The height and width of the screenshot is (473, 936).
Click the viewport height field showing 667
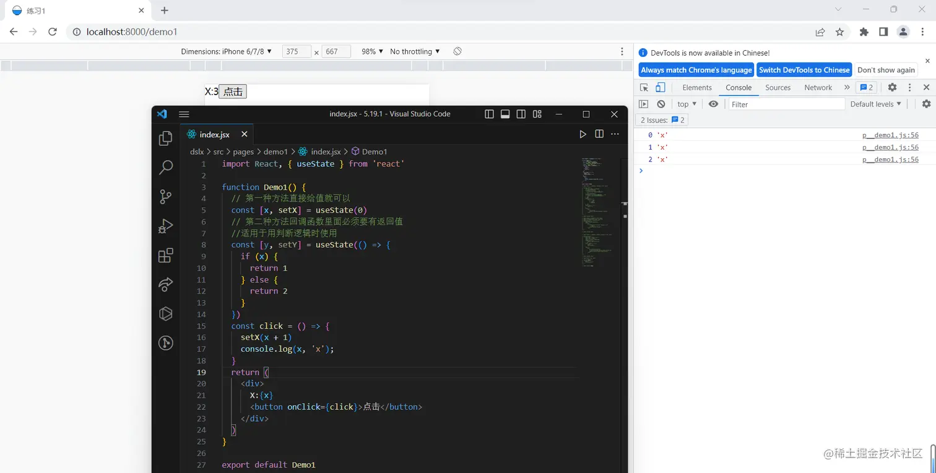pyautogui.click(x=336, y=51)
